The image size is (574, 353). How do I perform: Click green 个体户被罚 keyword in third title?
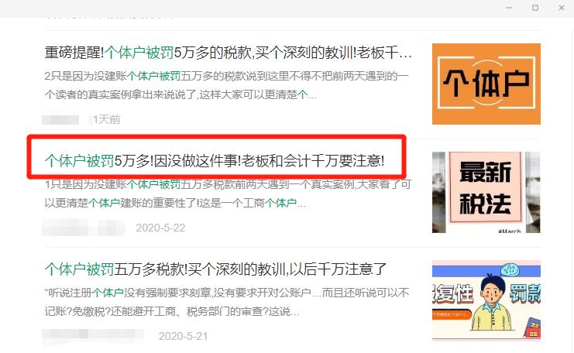coord(79,269)
